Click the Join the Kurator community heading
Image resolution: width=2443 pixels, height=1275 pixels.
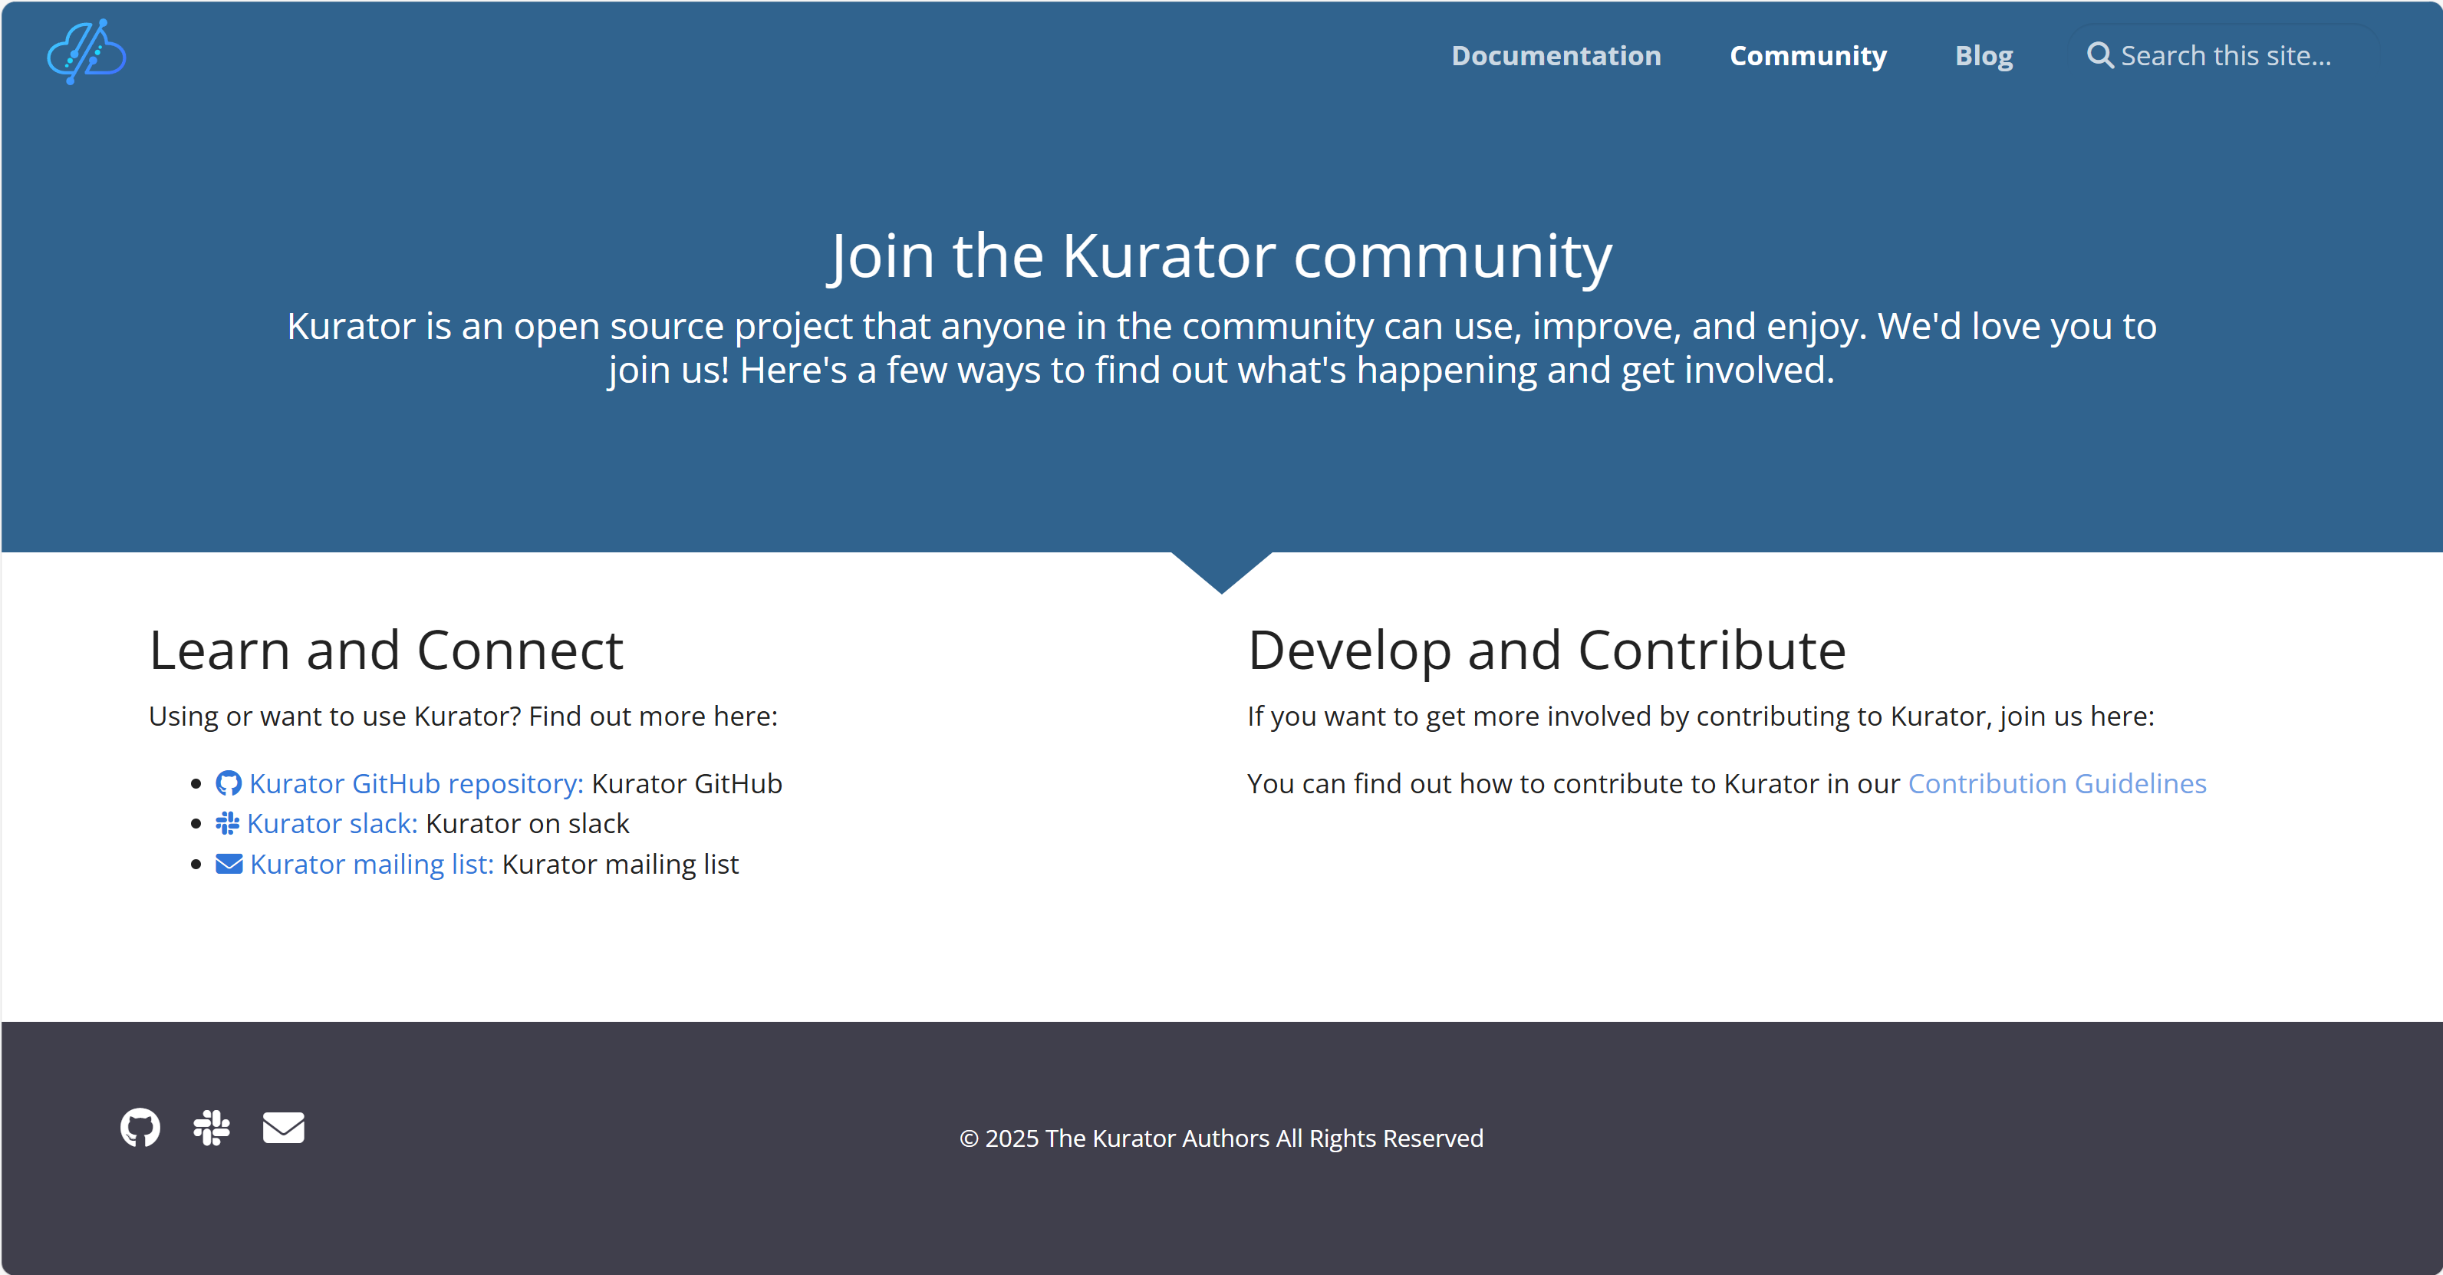[x=1220, y=255]
